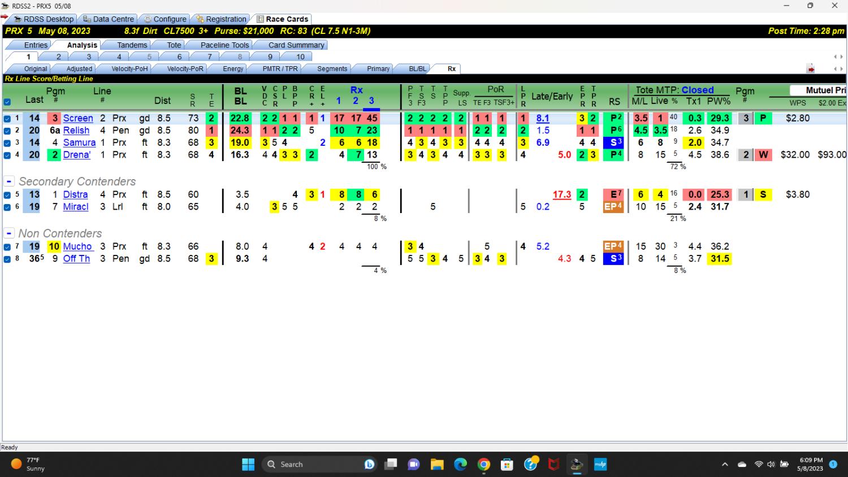Collapse Non Contenders group
Screen dimensions: 848x477
tap(9, 233)
